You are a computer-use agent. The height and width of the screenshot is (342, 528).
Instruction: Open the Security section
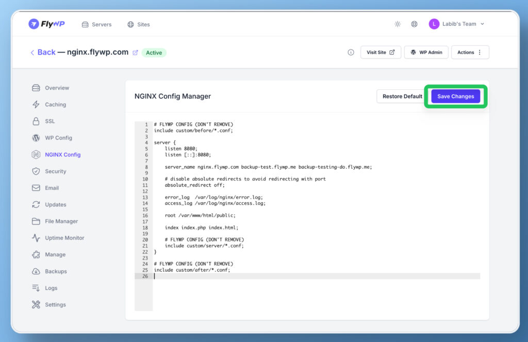pyautogui.click(x=56, y=171)
